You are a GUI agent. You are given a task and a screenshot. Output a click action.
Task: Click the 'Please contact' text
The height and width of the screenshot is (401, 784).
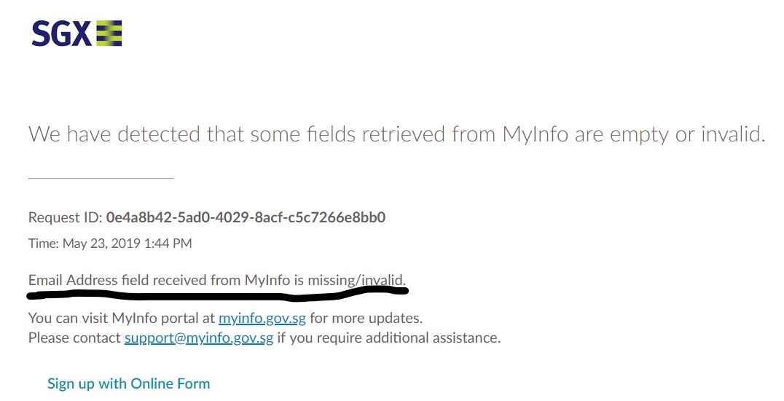(74, 338)
